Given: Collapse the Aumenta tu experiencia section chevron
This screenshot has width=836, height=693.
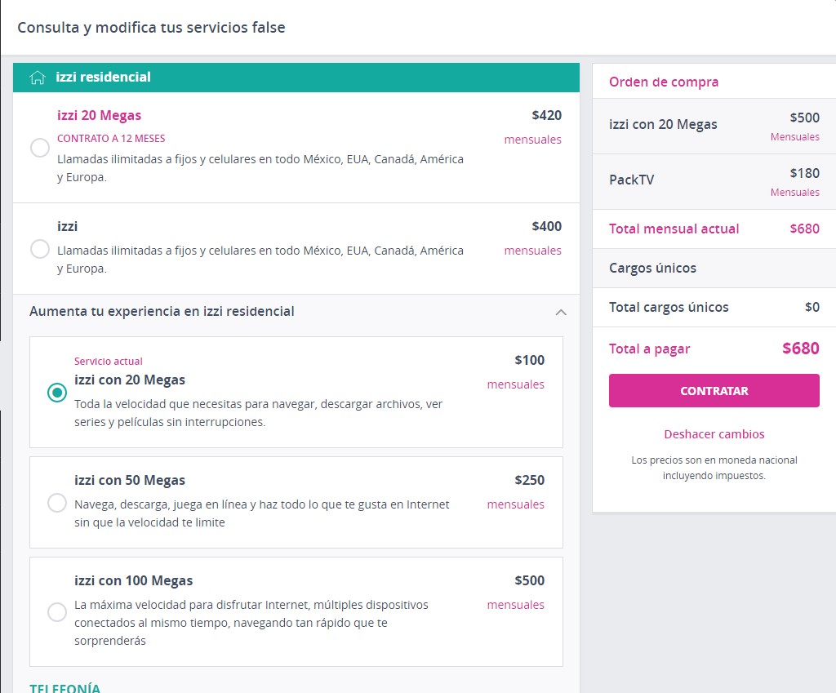Looking at the screenshot, I should pos(560,312).
